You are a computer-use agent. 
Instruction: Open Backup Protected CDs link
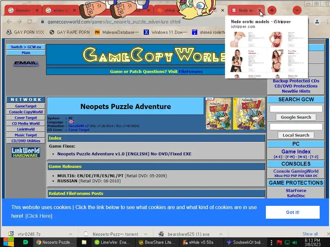(x=296, y=81)
